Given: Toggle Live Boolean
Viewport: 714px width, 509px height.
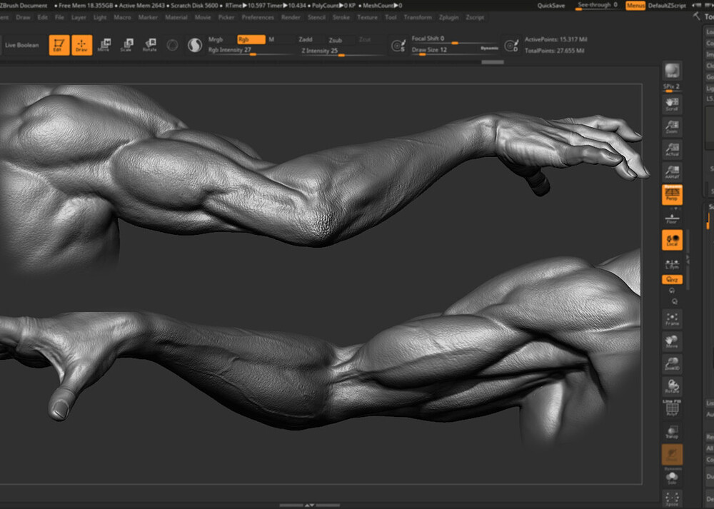Looking at the screenshot, I should click(22, 45).
